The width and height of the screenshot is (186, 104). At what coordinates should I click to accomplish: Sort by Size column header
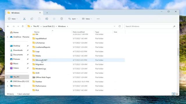115,32
